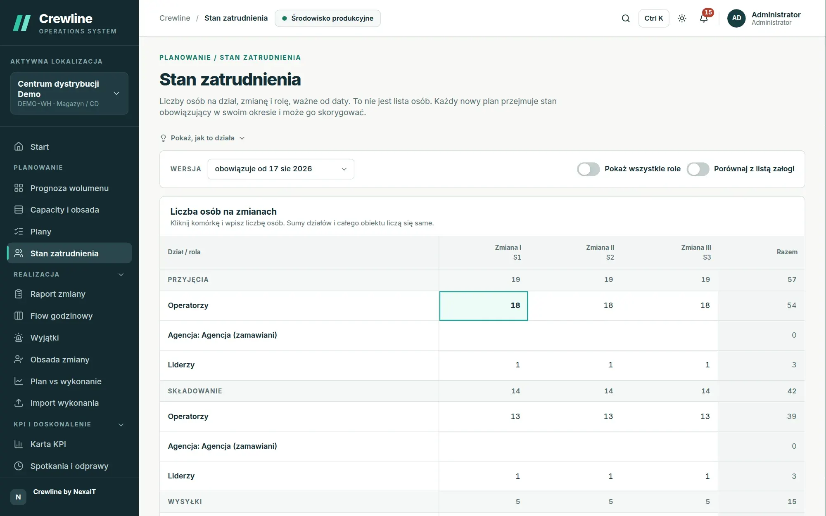Open notifications bell with 15 badge
The image size is (826, 516).
tap(704, 18)
